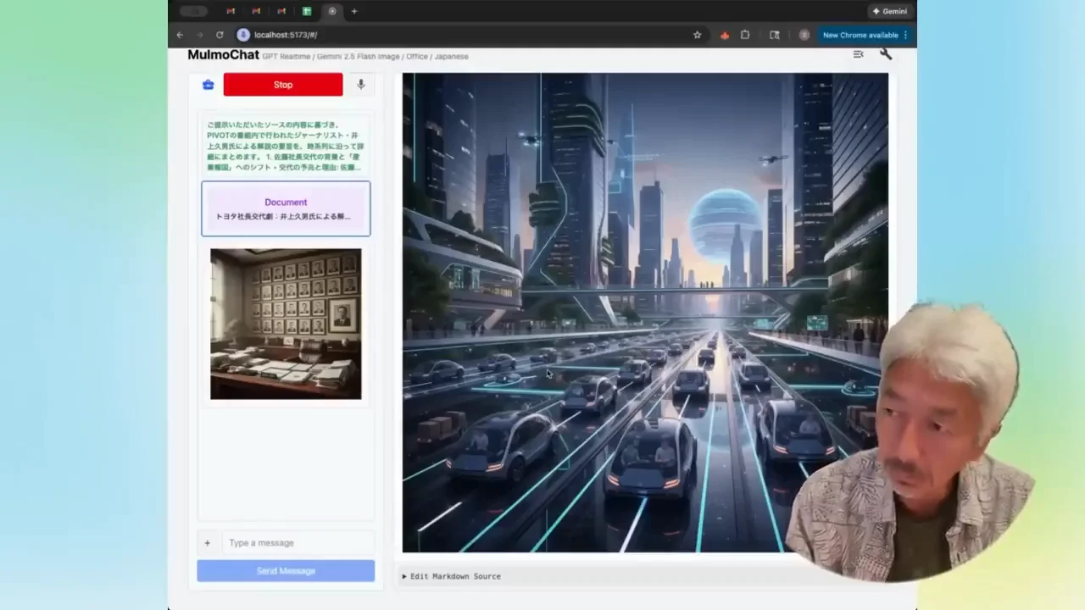This screenshot has width=1085, height=610.
Task: Click the futuristic city highway image
Action: (x=645, y=313)
